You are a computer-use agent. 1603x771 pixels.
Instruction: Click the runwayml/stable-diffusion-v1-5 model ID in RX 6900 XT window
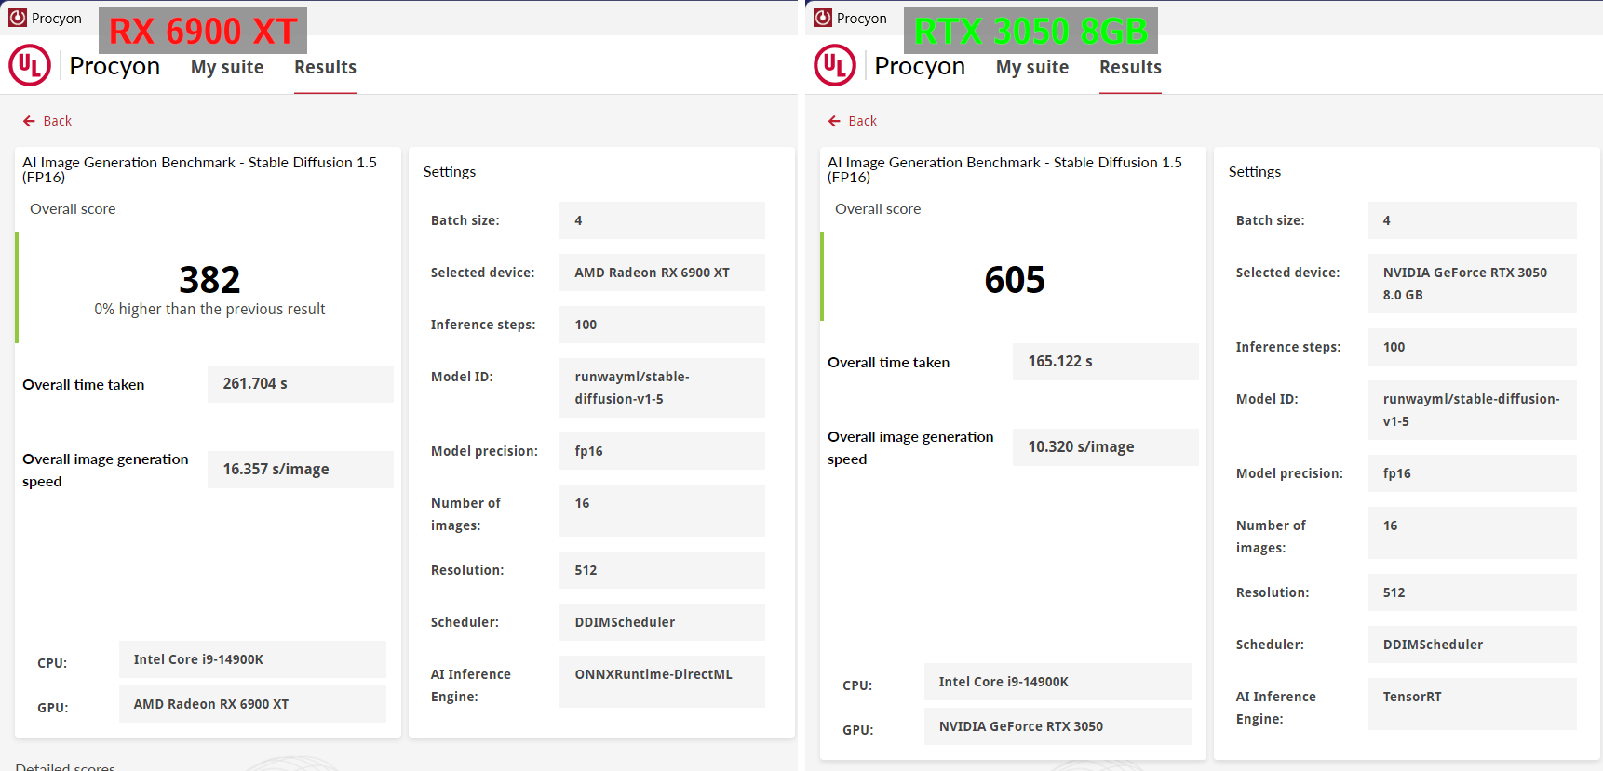click(x=662, y=388)
